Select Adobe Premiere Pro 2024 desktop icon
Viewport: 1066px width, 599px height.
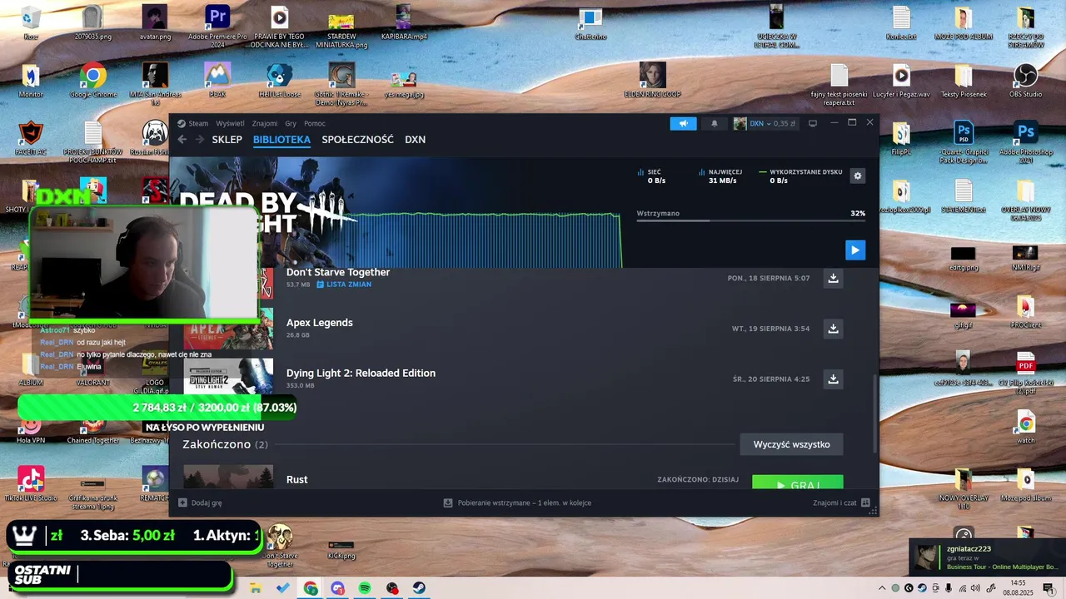(x=217, y=27)
